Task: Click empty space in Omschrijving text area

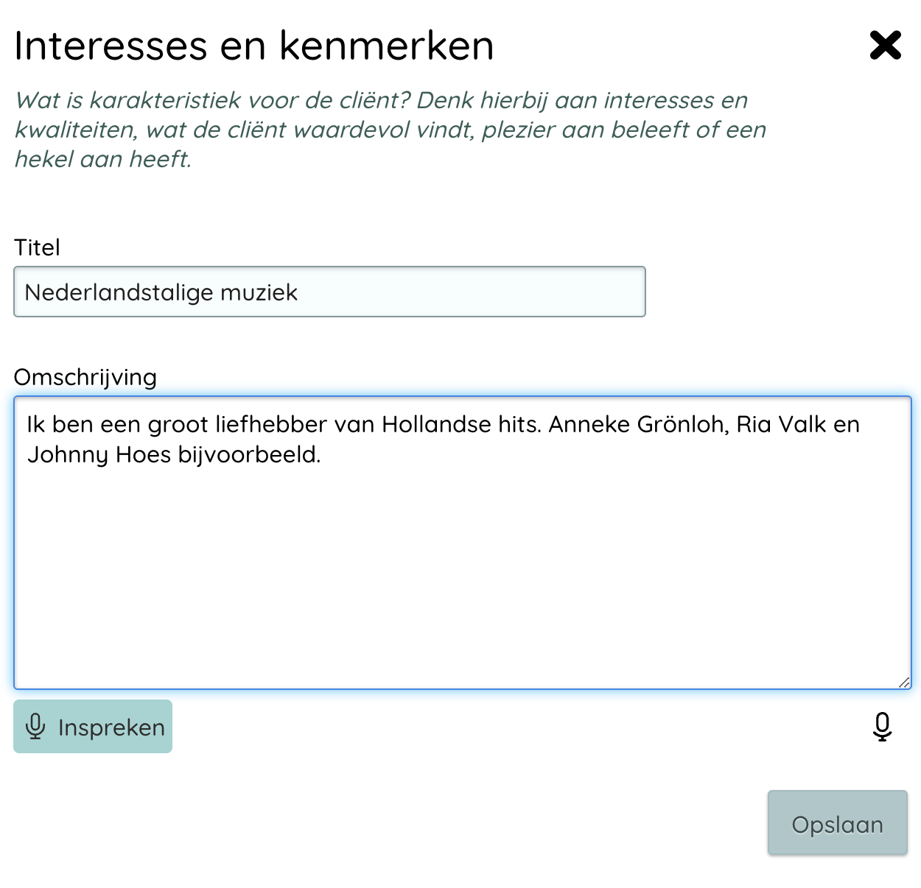Action: point(462,574)
